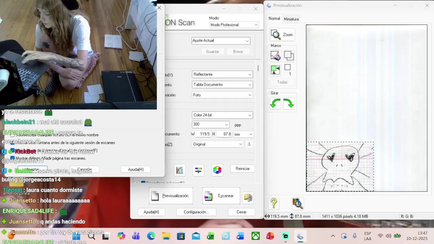Open the densitometer magnifier icon in Previsualización
This screenshot has width=434, height=244.
point(297,203)
